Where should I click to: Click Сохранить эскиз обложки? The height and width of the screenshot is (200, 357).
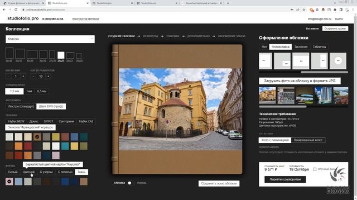219,183
